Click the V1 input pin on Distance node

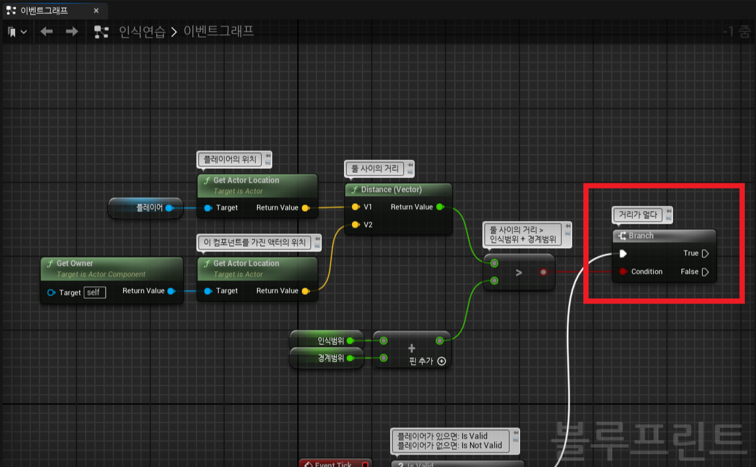pyautogui.click(x=356, y=207)
